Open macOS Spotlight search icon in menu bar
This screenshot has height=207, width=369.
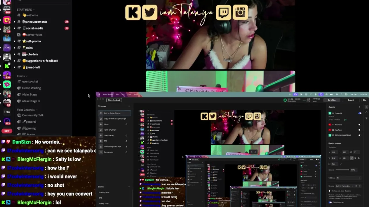coord(341,94)
